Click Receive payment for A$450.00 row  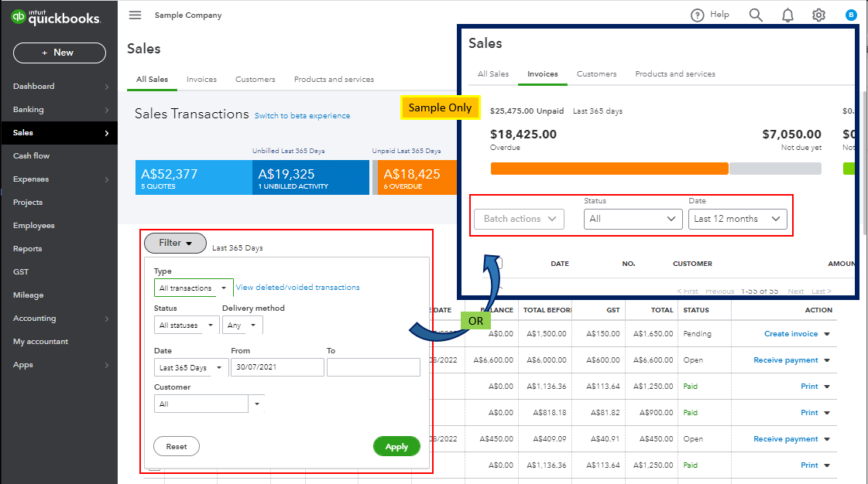[x=785, y=438]
